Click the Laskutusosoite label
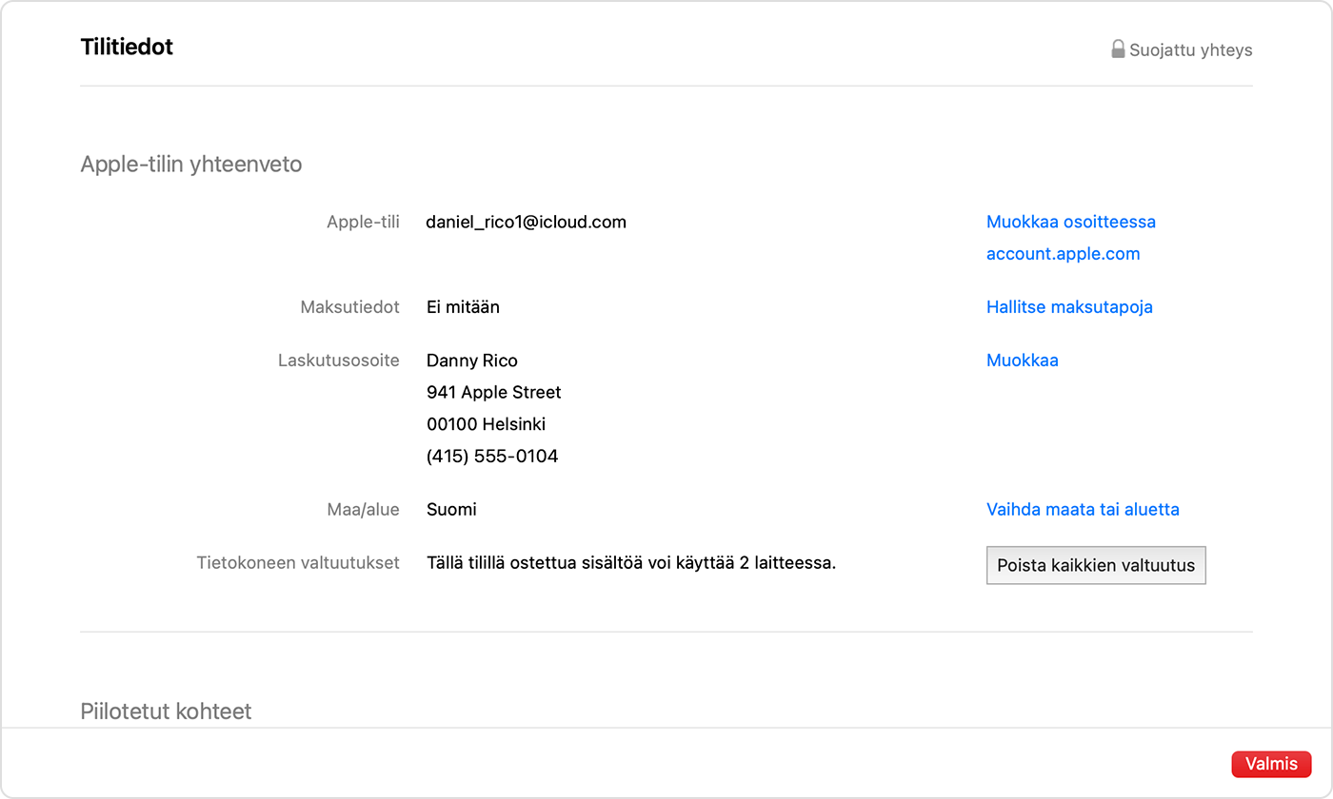 pyautogui.click(x=339, y=361)
